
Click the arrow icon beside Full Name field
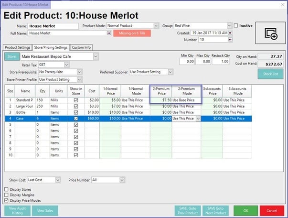pos(108,33)
